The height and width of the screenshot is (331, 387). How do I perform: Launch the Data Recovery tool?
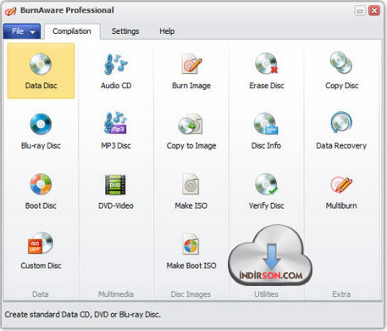341,132
